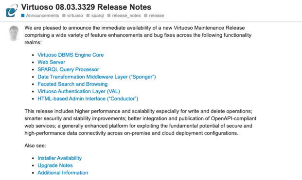View the Upgrade Notes link

(x=55, y=165)
